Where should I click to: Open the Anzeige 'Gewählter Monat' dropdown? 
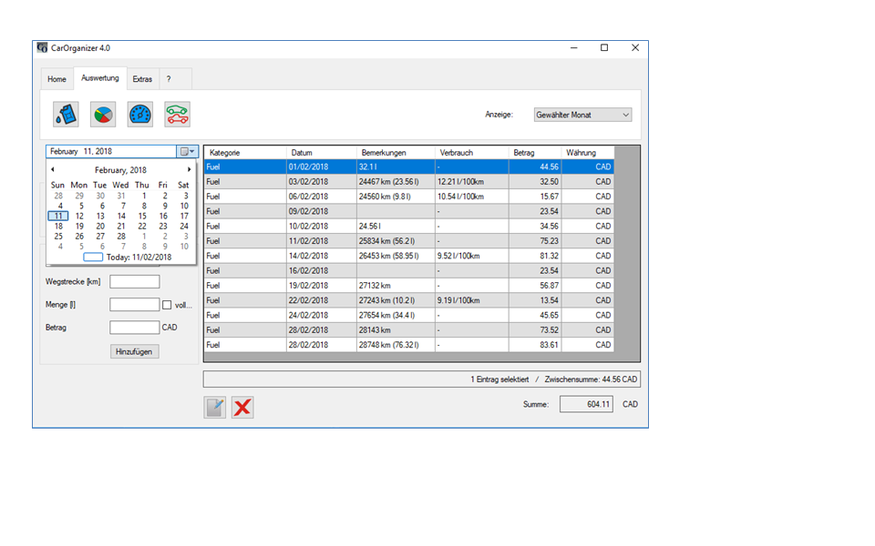click(x=582, y=115)
